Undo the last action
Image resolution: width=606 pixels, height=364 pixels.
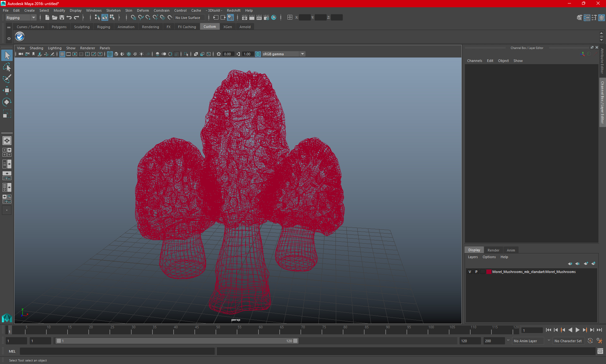coord(69,18)
